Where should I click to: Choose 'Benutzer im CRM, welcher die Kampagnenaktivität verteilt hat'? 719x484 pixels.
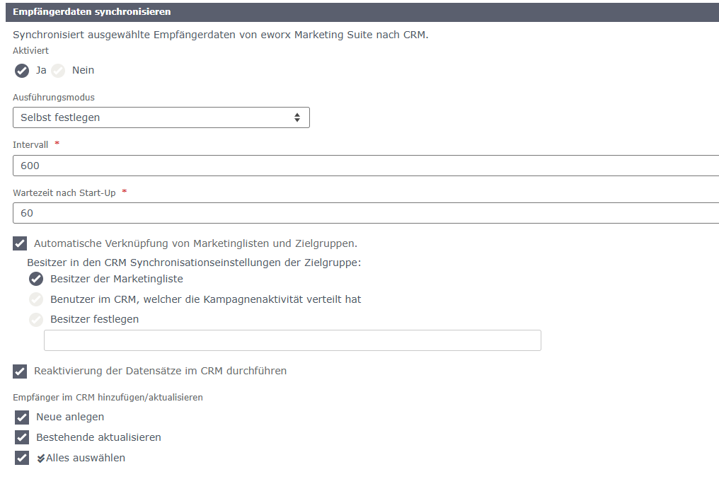pyautogui.click(x=36, y=299)
